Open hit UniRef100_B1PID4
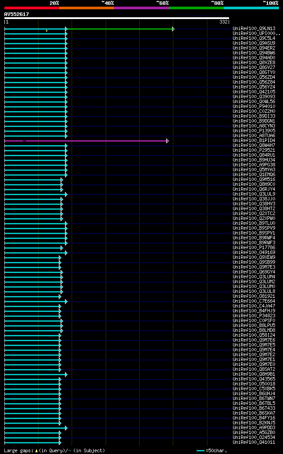 [254, 141]
